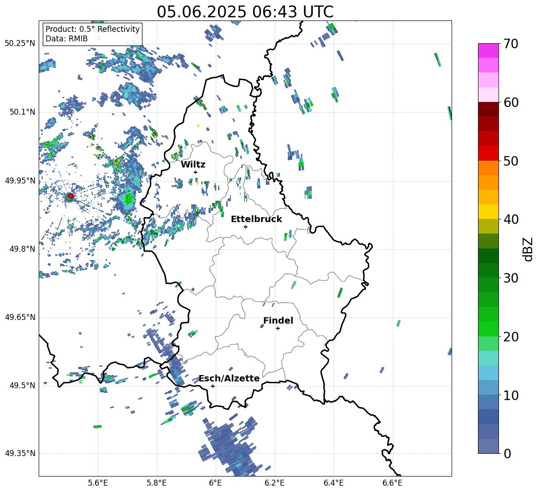The image size is (539, 492).
Task: Click the green echo core east of radar
Action: point(128,199)
